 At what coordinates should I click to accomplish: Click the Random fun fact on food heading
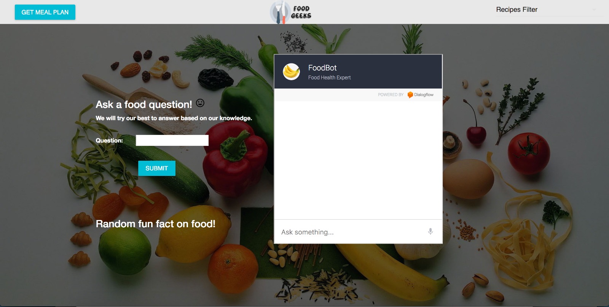point(155,224)
